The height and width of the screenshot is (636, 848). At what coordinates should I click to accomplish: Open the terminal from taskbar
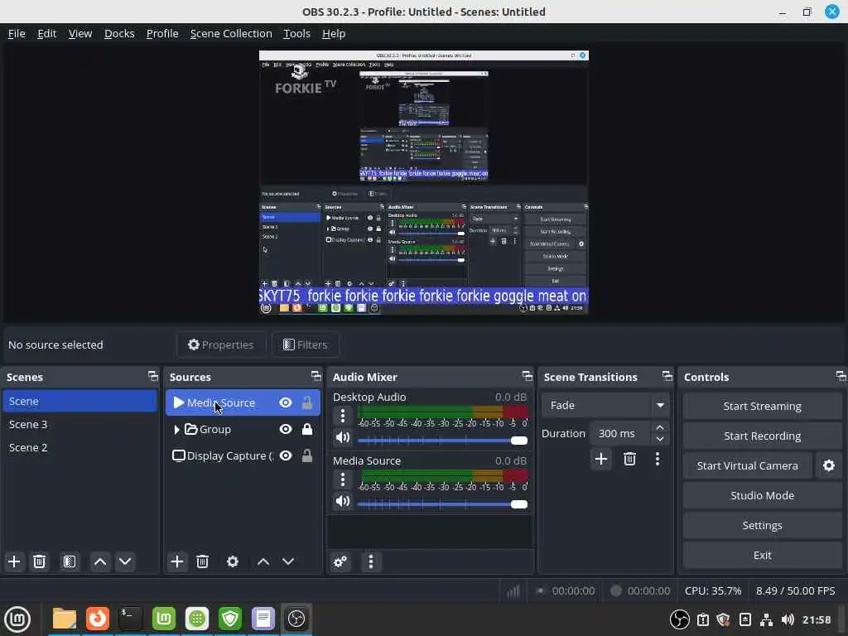click(x=130, y=619)
